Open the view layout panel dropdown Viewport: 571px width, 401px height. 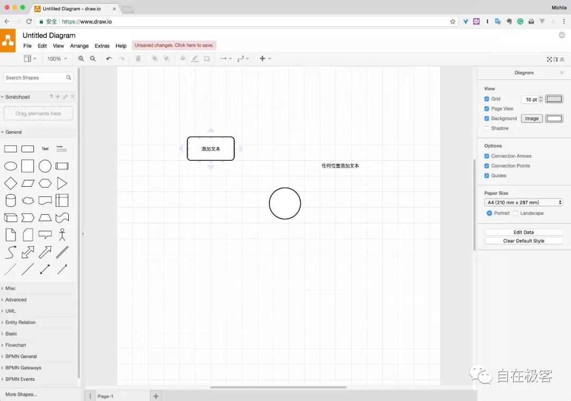click(30, 59)
